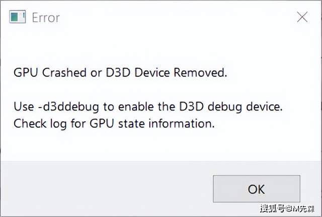Click the application icon in the title bar
Viewport: 322px width, 217px height.
tap(18, 17)
